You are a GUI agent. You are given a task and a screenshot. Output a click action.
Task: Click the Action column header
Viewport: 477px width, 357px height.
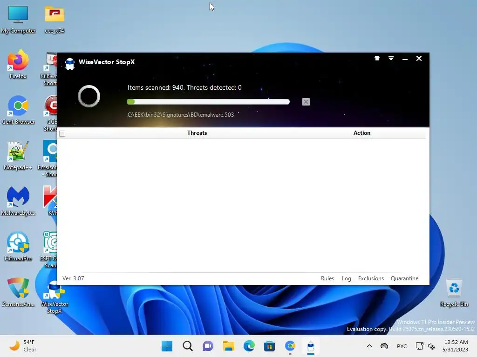(x=361, y=133)
